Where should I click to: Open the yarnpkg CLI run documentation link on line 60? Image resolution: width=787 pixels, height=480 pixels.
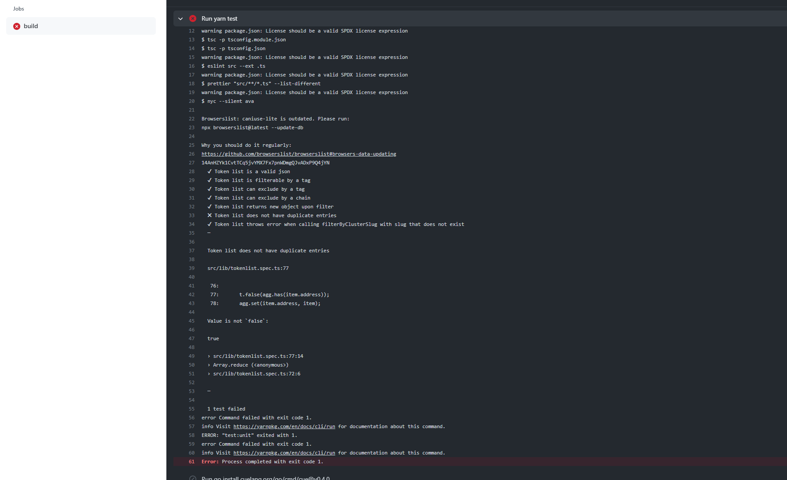click(x=284, y=453)
